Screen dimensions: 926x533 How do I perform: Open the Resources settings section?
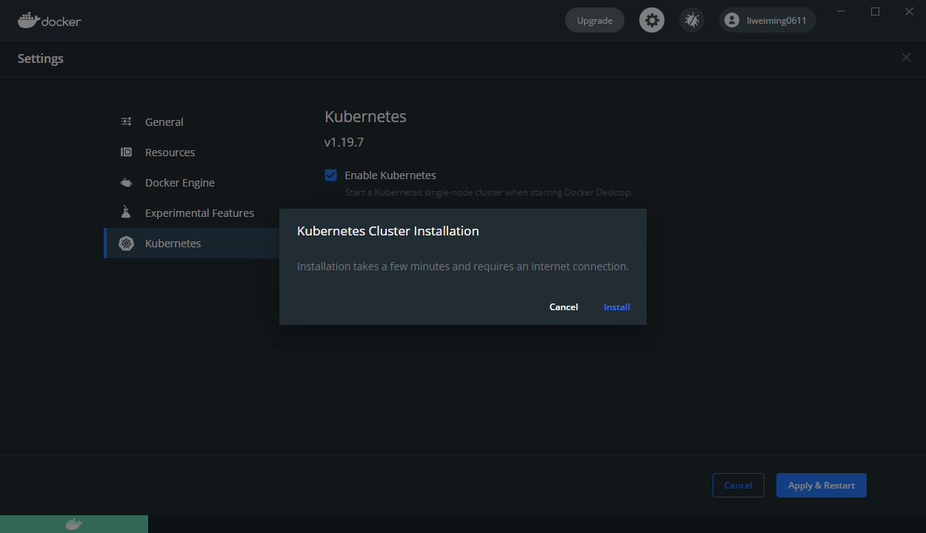pos(170,152)
